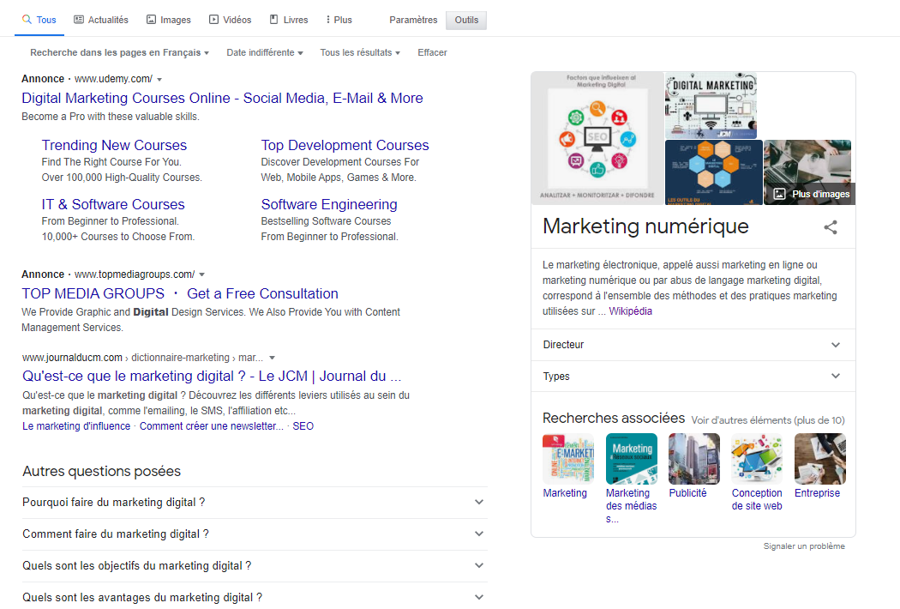
Task: Open the Entreprise related search
Action: 819,466
